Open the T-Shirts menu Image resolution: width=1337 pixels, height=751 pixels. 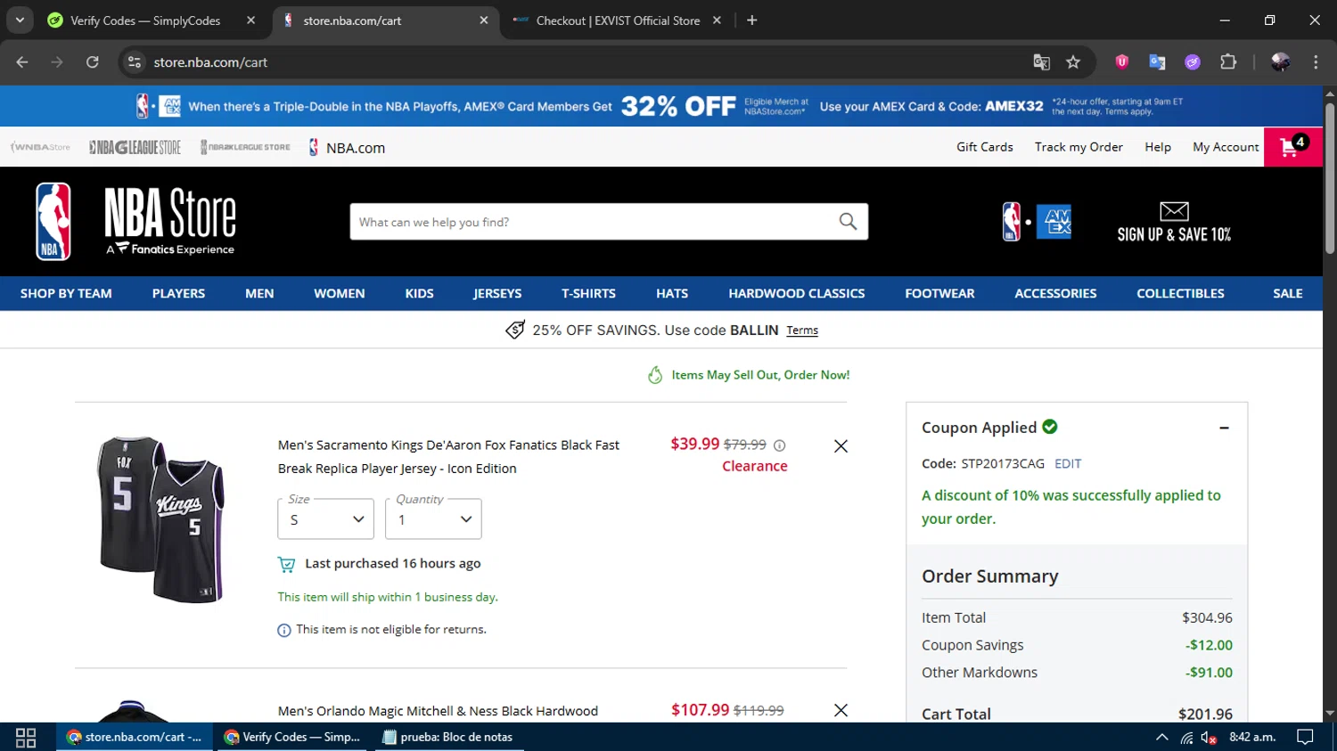[588, 293]
